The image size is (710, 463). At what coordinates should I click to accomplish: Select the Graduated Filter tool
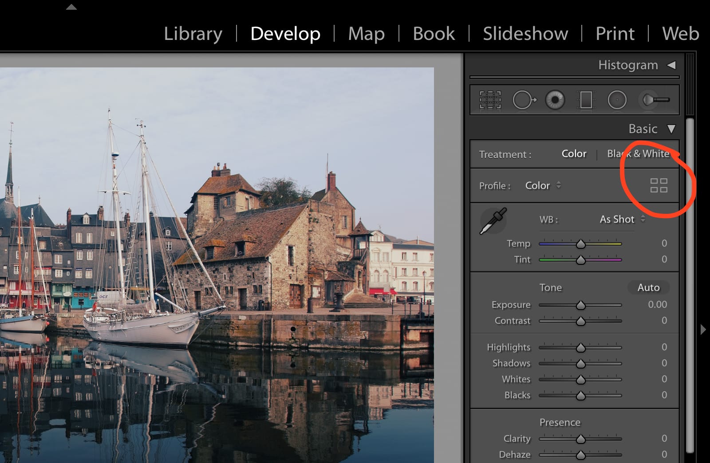pyautogui.click(x=586, y=100)
